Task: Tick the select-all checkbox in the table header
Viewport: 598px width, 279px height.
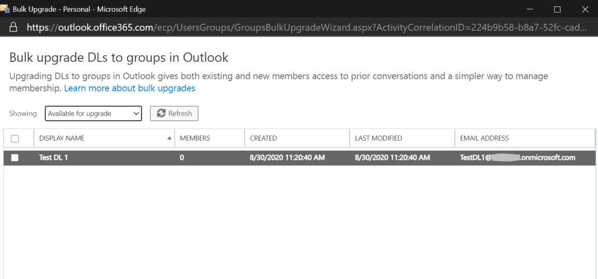Action: tap(15, 138)
